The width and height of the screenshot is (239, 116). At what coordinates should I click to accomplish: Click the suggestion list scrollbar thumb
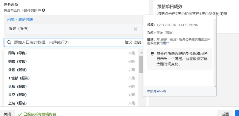tap(141, 64)
